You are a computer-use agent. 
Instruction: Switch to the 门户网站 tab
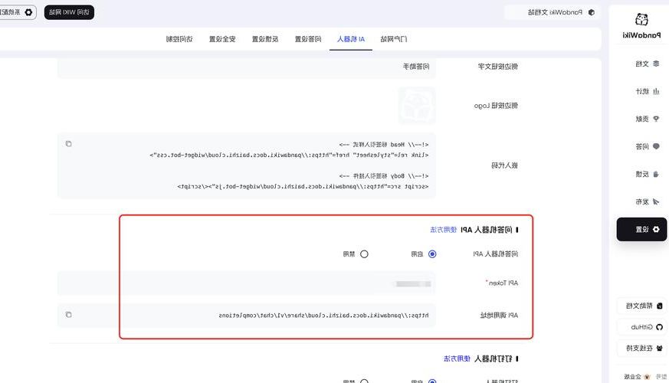393,39
